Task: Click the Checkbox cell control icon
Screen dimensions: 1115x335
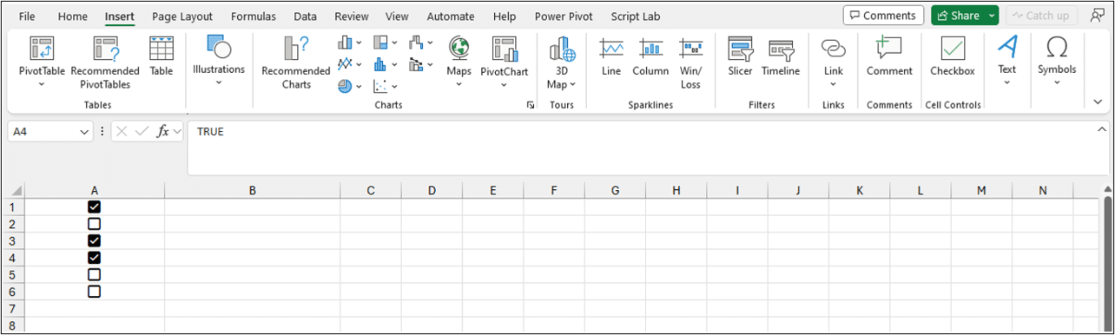Action: [x=953, y=57]
